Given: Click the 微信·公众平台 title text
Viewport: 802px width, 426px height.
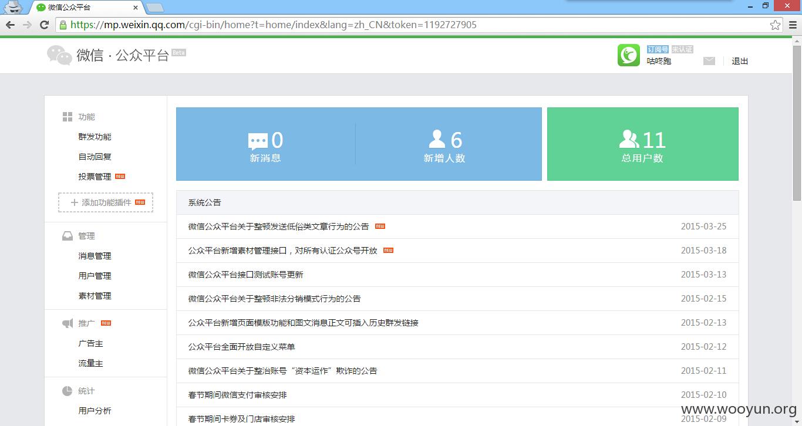Looking at the screenshot, I should pos(123,56).
